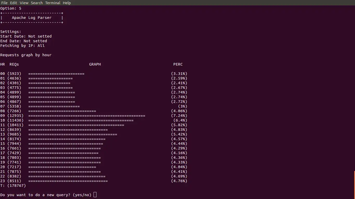This screenshot has height=199, width=355.
Task: Open the Search menu
Action: [37, 3]
